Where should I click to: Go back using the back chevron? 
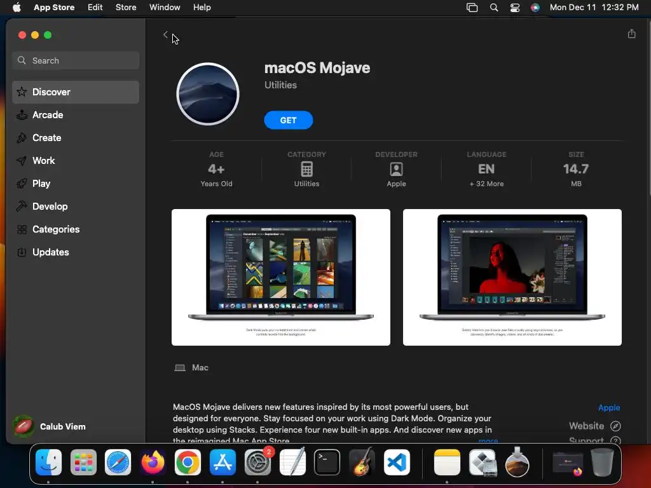pyautogui.click(x=165, y=35)
